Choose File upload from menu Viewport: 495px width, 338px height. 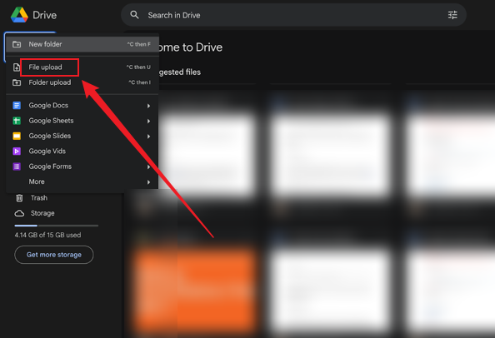82,67
